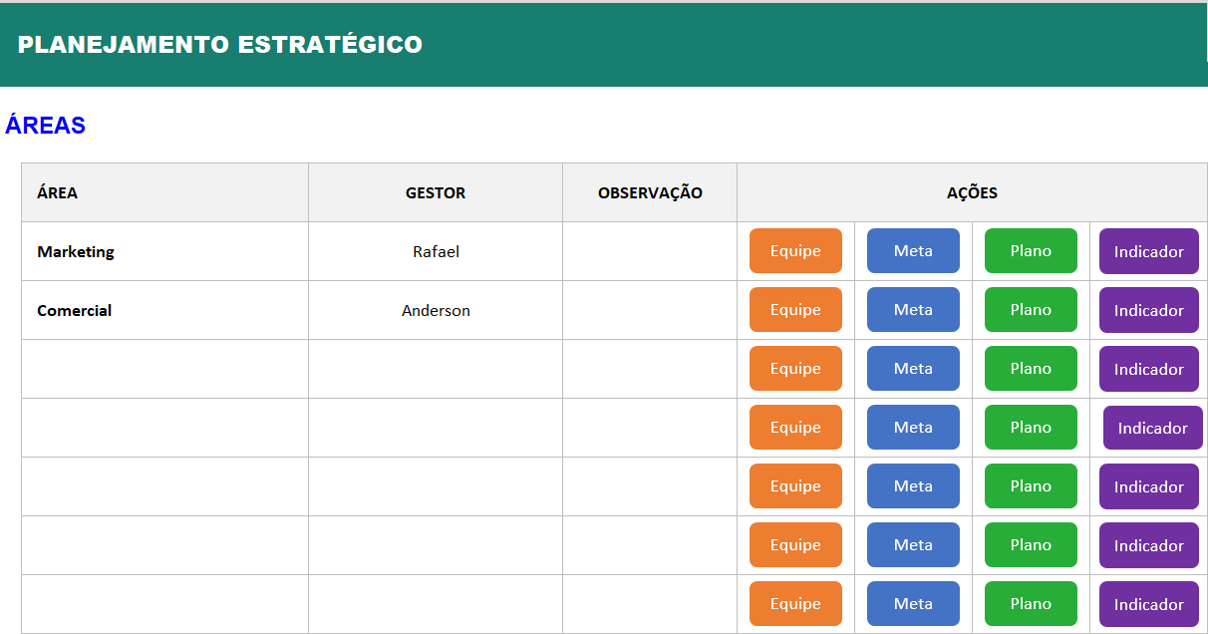Click the gestor cell containing Anderson
Screen dimensions: 1208x634
click(436, 311)
